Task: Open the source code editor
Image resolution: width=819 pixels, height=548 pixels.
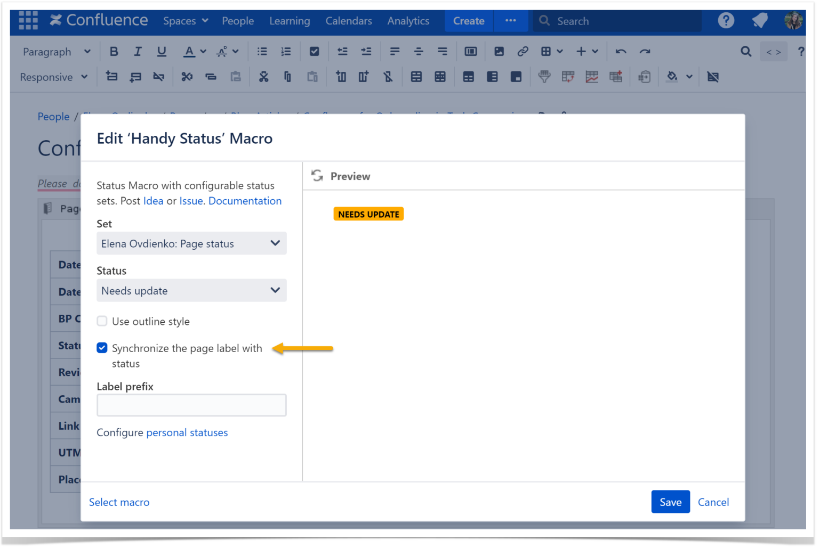Action: pos(774,51)
